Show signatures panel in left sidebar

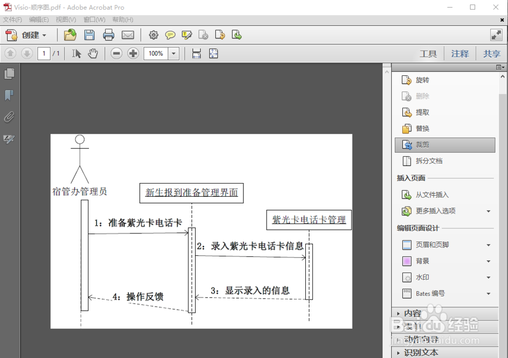pyautogui.click(x=9, y=139)
